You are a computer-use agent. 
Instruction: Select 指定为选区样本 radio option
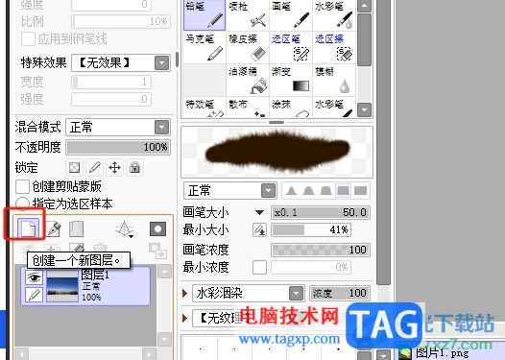click(22, 204)
